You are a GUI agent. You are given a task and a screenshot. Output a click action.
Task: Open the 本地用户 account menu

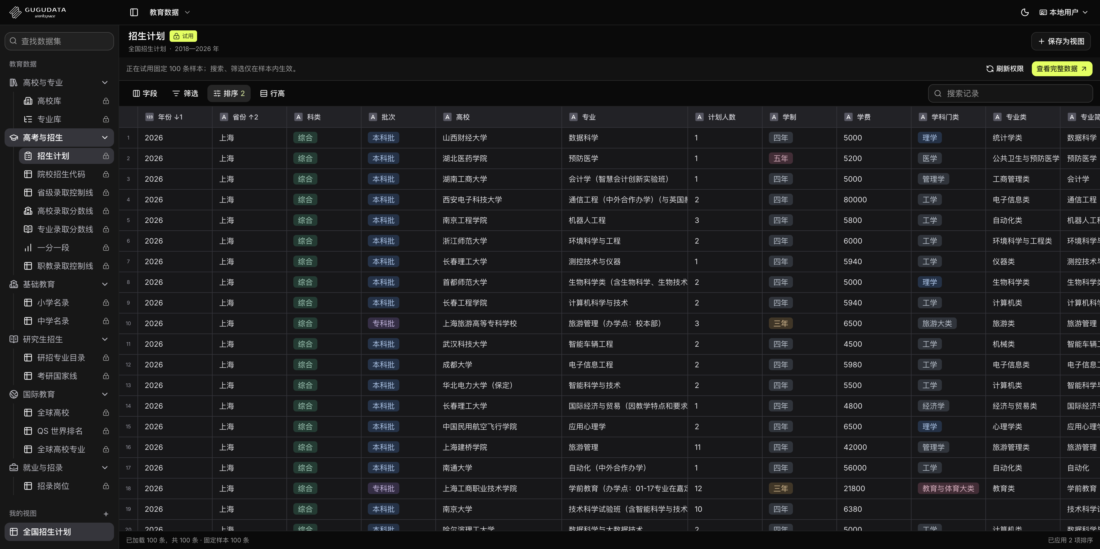tap(1063, 12)
